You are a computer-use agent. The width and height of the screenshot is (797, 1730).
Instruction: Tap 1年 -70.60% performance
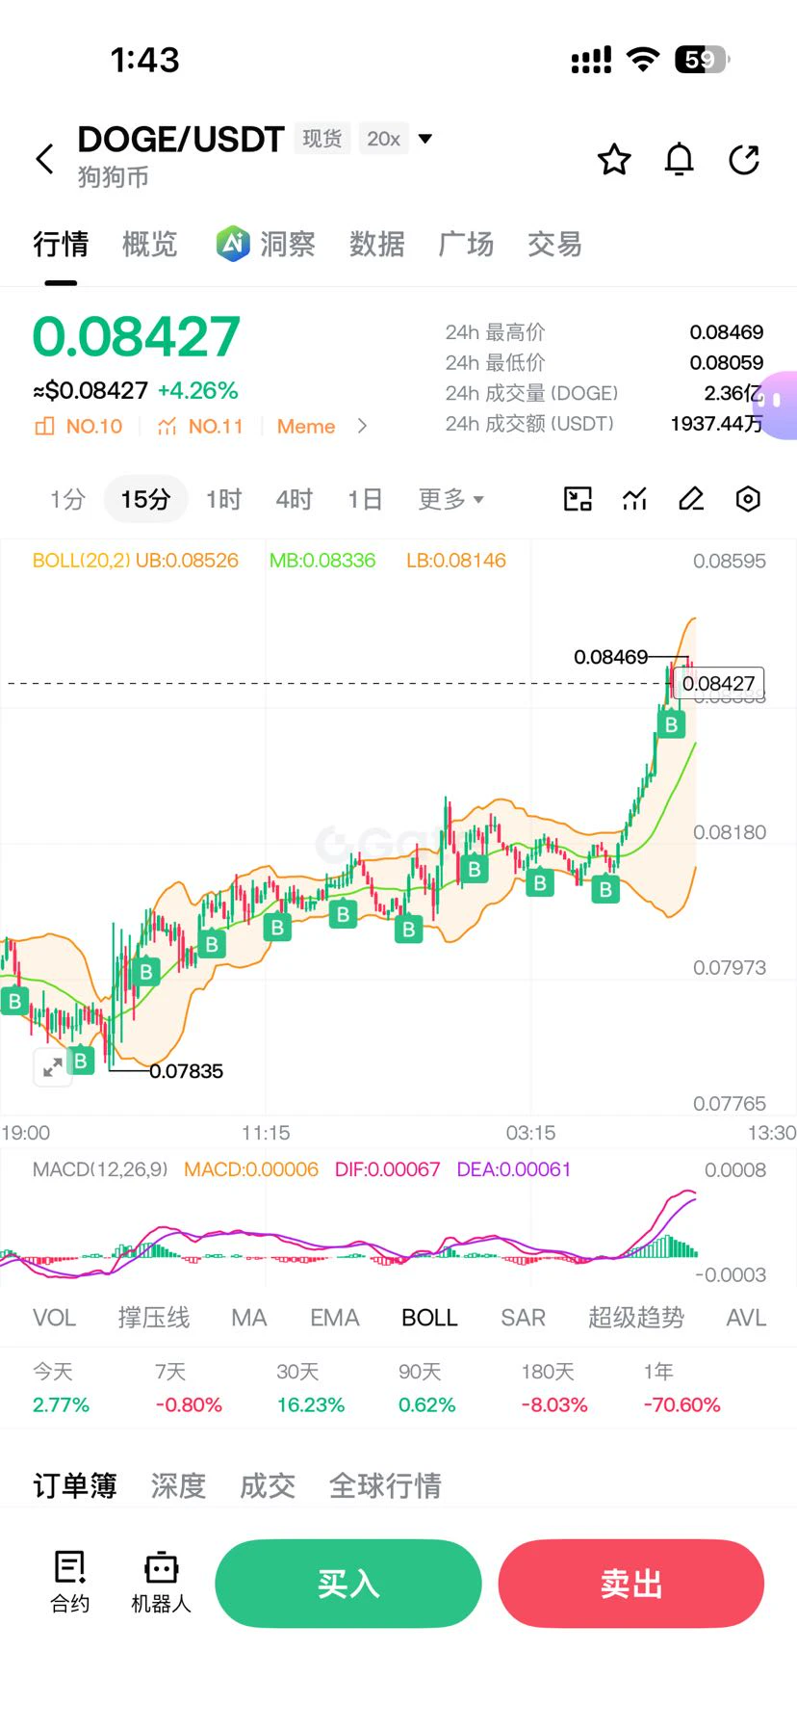point(681,1388)
